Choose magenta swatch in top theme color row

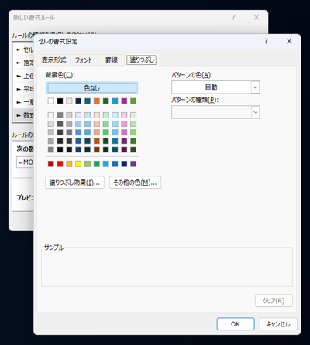click(x=124, y=101)
